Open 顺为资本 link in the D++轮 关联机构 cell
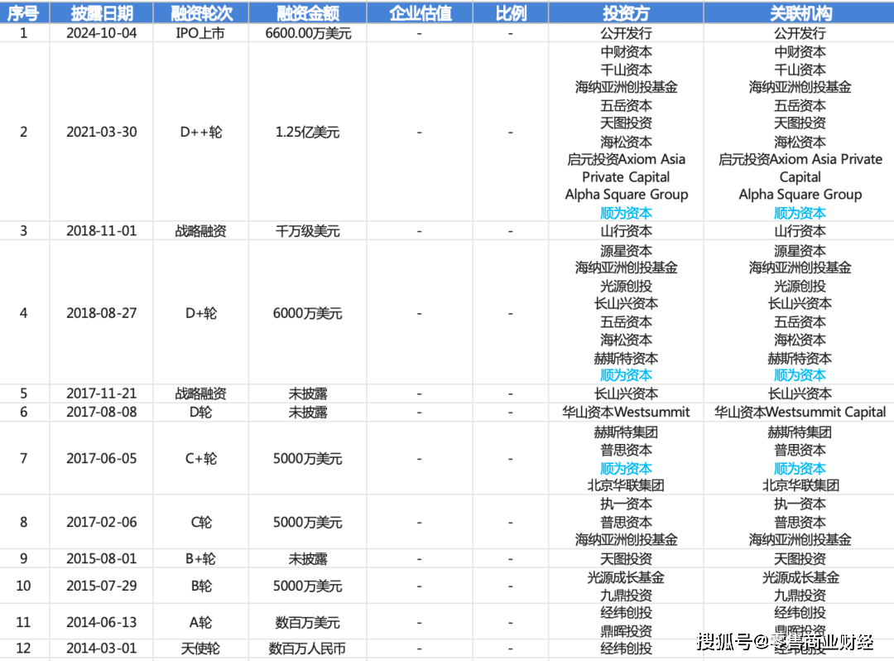This screenshot has height=661, width=894. pos(800,214)
